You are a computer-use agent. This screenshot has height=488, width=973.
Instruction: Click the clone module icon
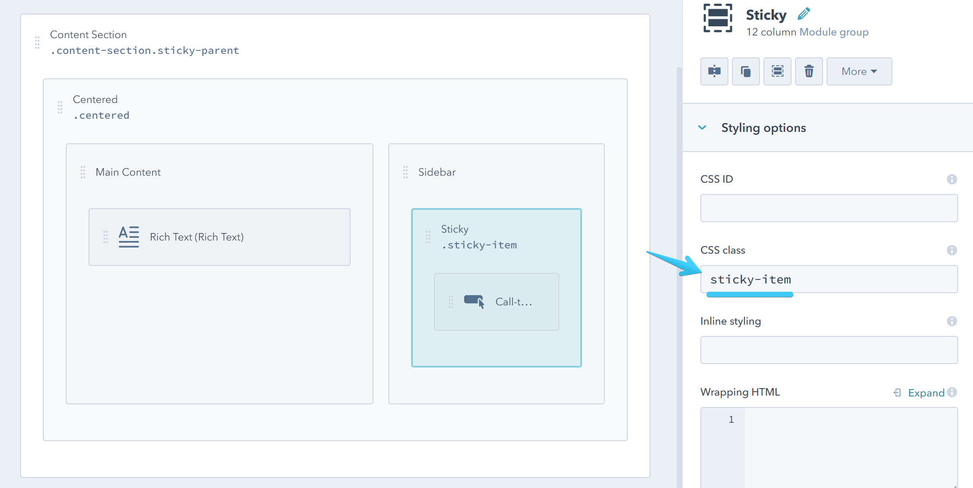[746, 71]
